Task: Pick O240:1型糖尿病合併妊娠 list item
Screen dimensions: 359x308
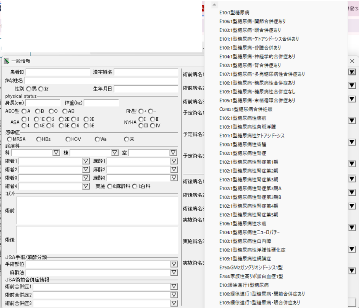Action: pos(246,109)
